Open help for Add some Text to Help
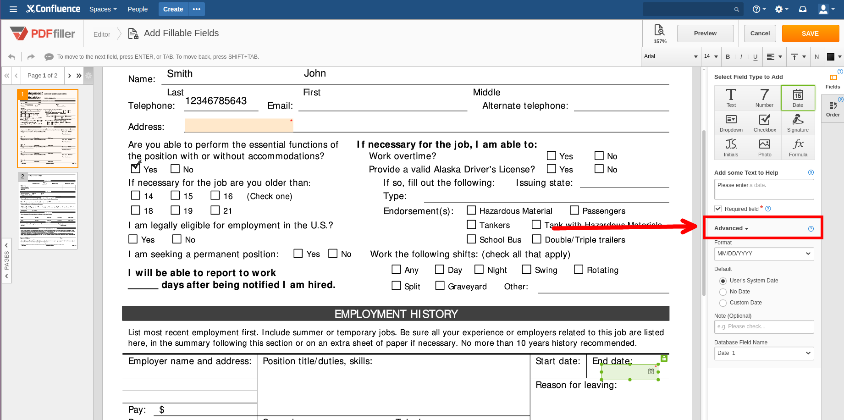This screenshot has width=844, height=420. [x=811, y=172]
